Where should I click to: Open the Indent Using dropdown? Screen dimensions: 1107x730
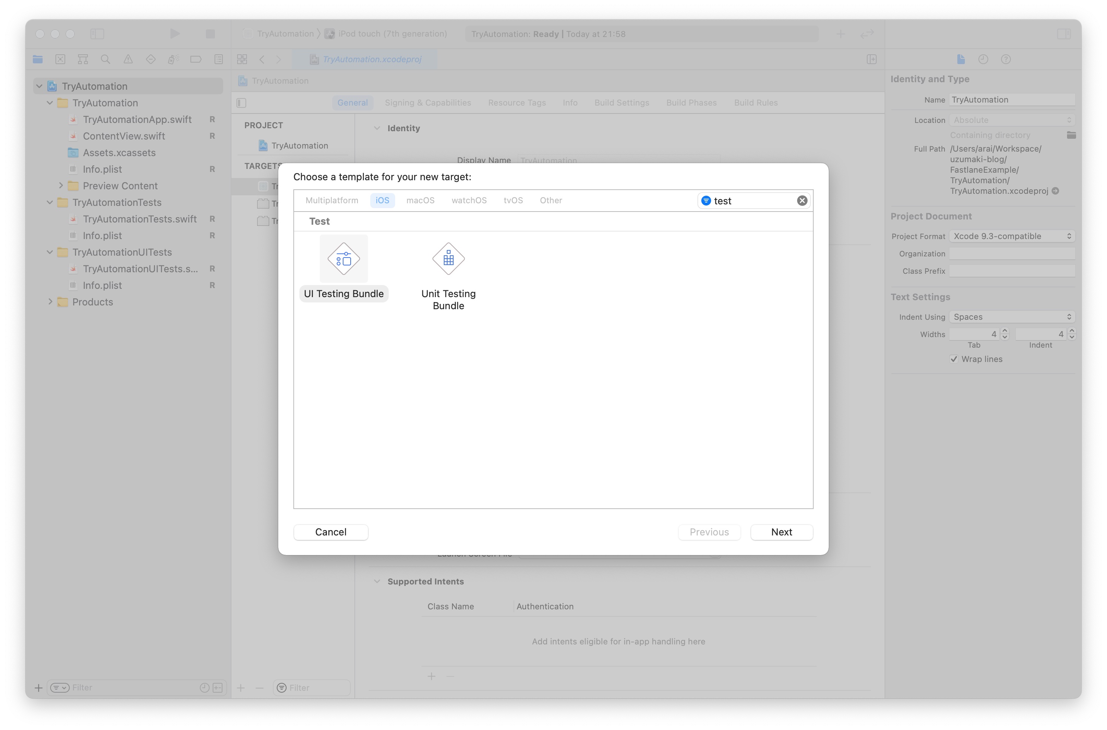point(1012,317)
